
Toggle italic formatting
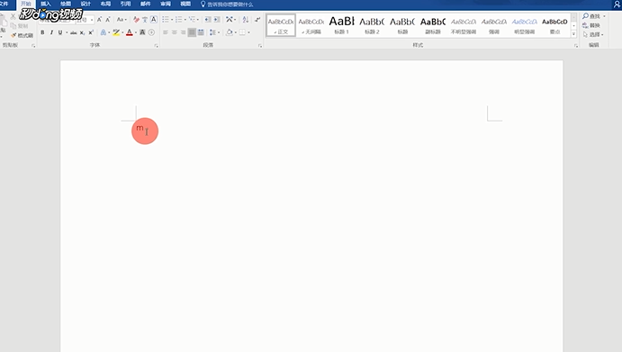[x=51, y=32]
